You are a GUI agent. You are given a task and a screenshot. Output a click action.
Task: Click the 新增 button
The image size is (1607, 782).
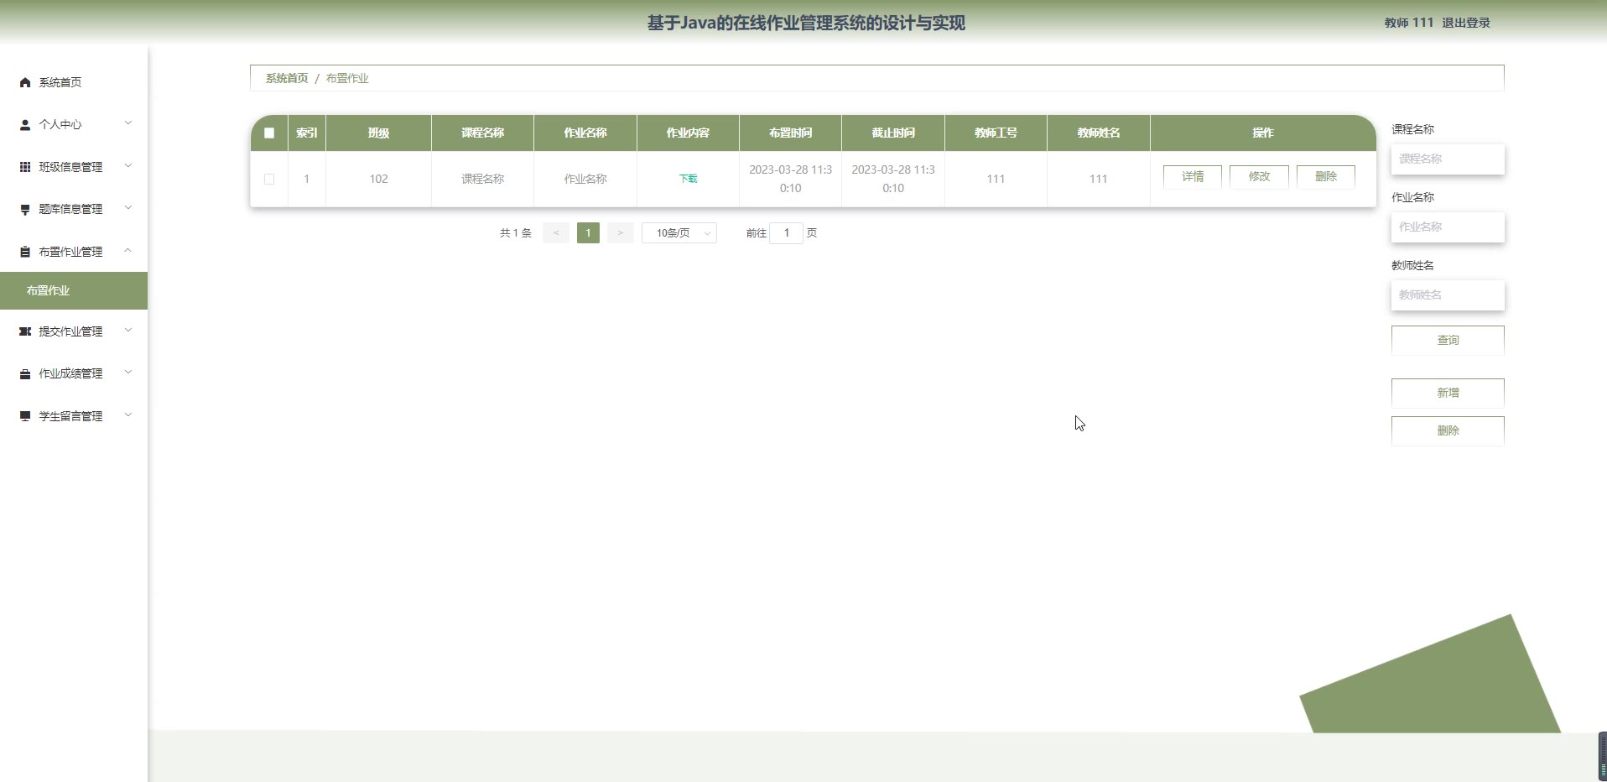point(1448,393)
